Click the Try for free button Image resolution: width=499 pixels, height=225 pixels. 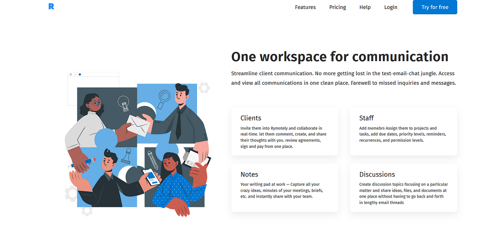435,7
